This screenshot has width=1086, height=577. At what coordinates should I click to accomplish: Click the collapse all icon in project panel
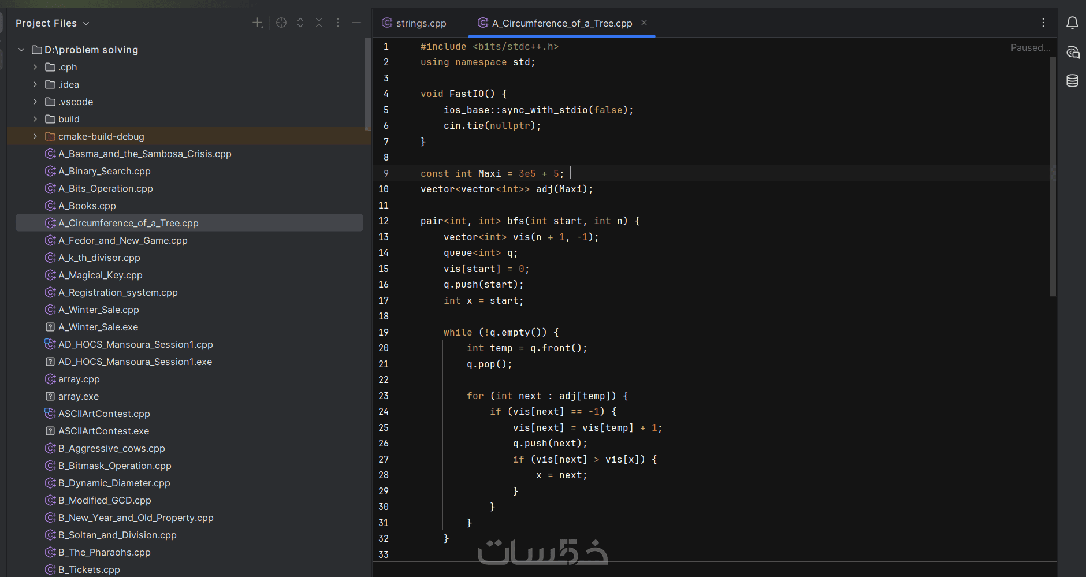(319, 23)
